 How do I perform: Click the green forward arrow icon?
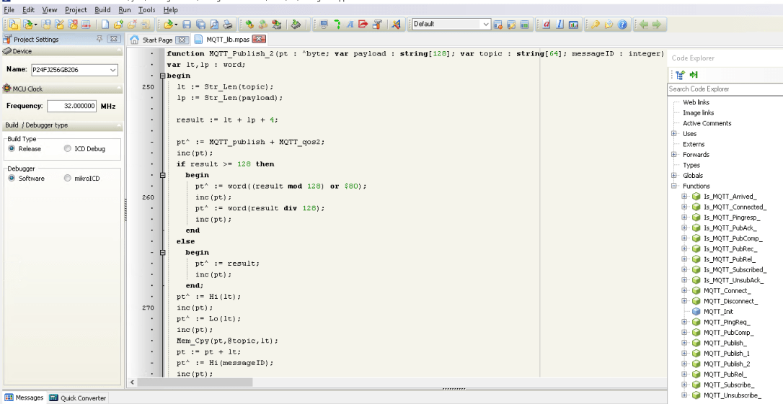657,24
